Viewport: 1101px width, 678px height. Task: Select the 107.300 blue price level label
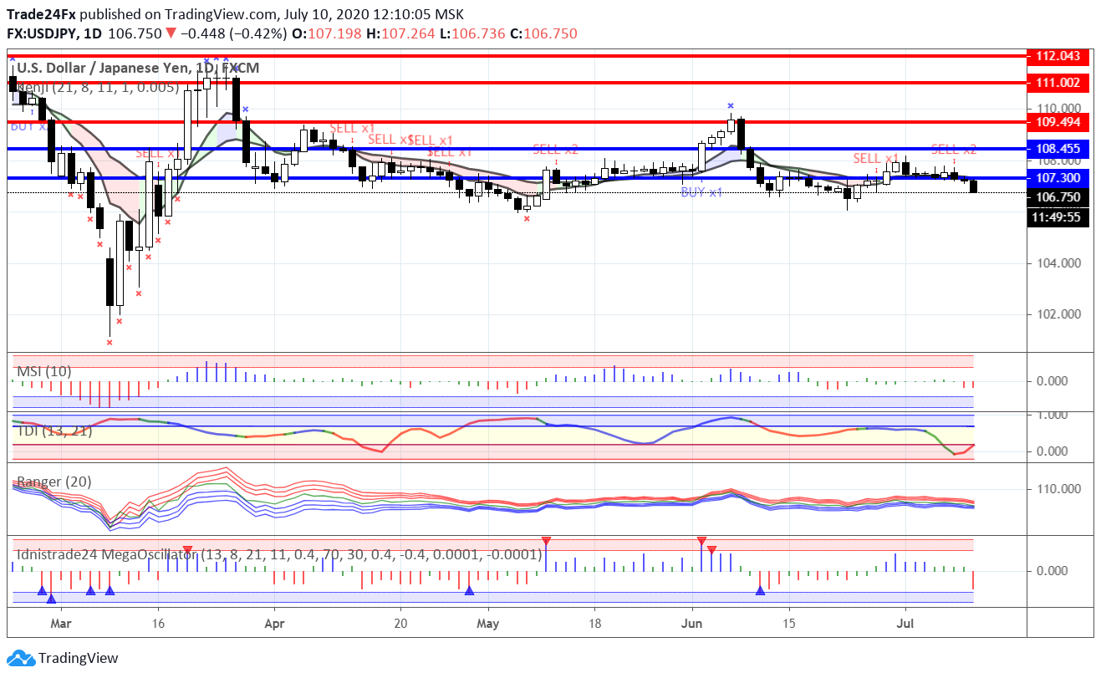tap(1059, 178)
